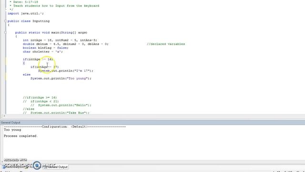
Task: Collapse the main method code fold
Action: coord(5,32)
